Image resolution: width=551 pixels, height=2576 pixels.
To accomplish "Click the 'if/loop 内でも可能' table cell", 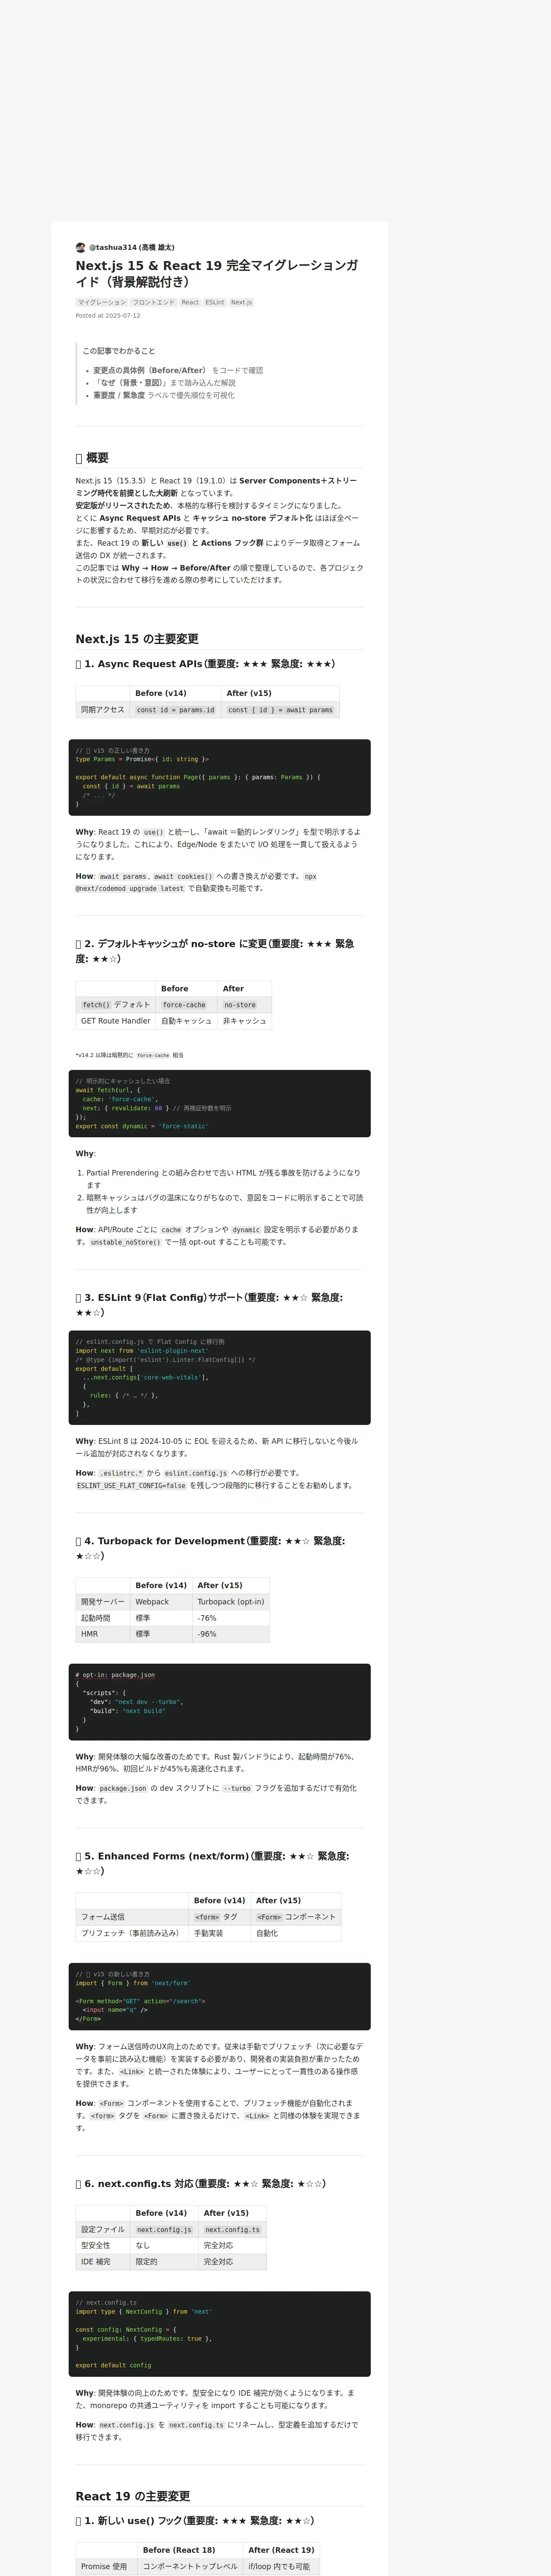I will (x=281, y=2566).
